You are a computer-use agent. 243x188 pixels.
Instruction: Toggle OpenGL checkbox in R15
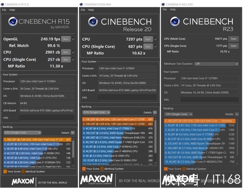click(74, 39)
